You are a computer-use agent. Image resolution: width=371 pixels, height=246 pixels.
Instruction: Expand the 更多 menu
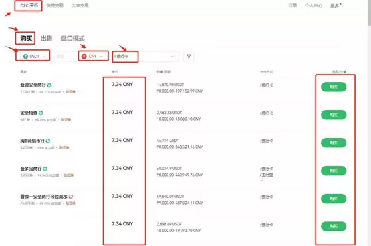tap(336, 5)
